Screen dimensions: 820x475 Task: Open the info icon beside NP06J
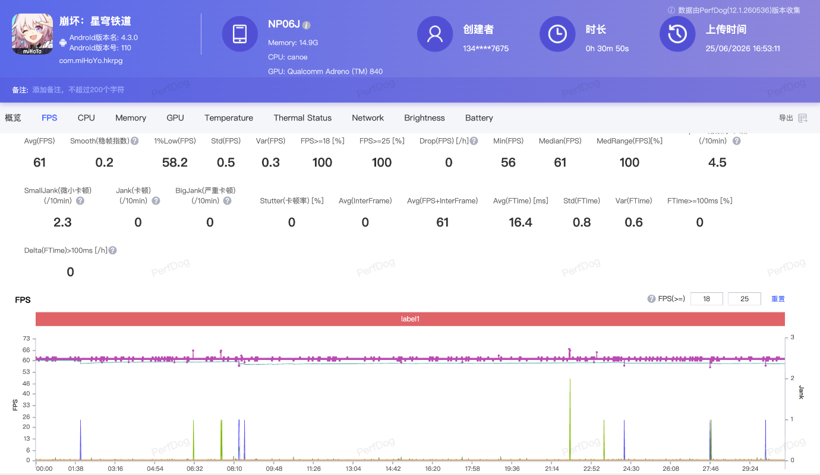click(x=307, y=25)
